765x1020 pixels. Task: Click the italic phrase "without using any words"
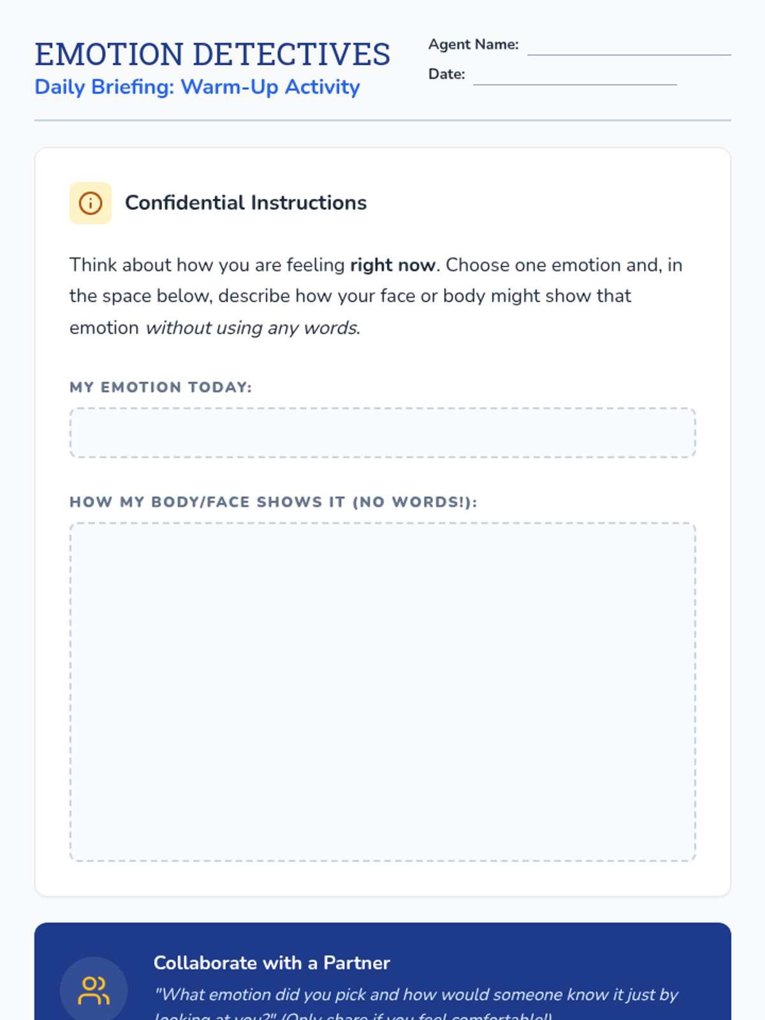252,328
